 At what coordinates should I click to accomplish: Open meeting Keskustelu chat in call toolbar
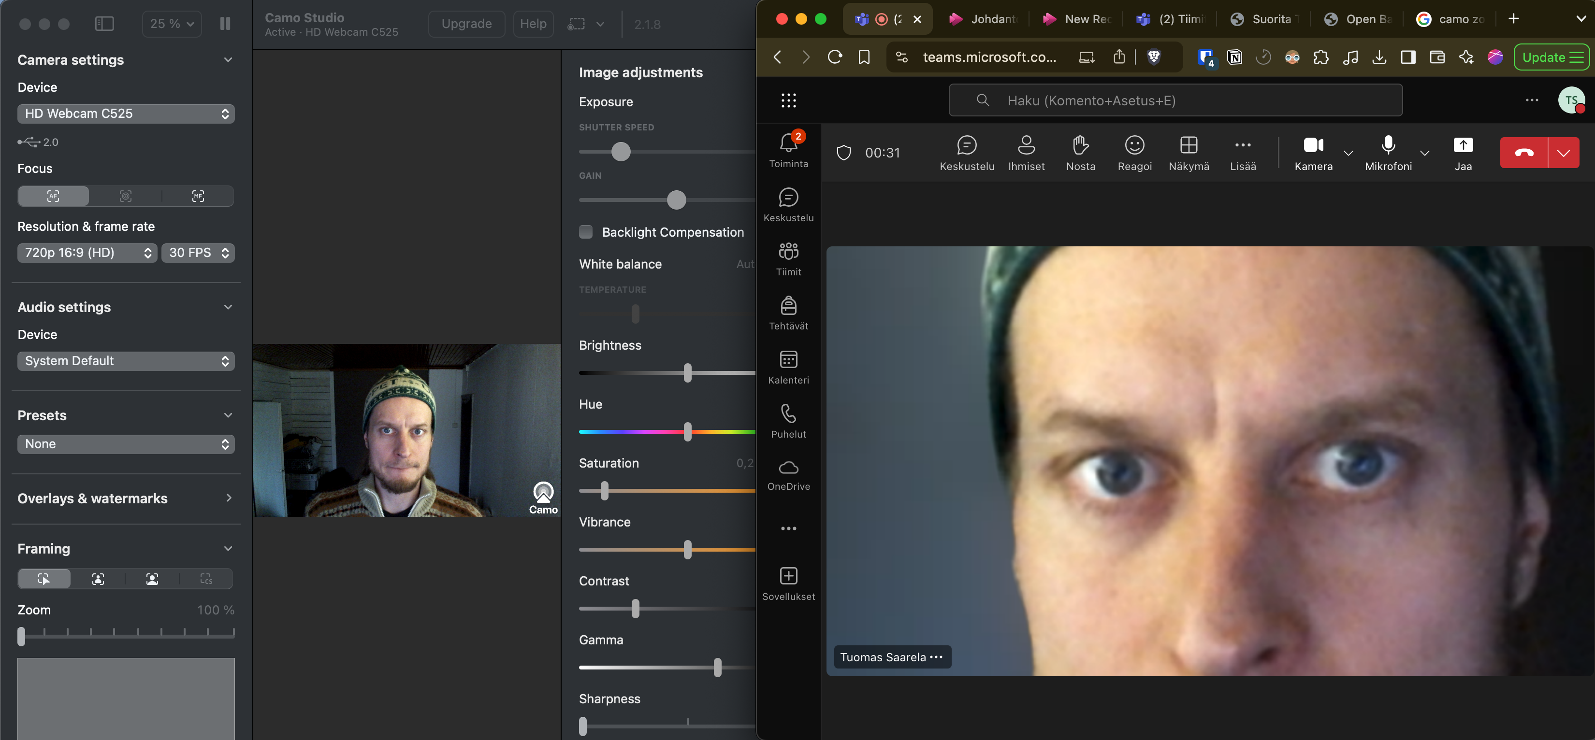click(967, 153)
